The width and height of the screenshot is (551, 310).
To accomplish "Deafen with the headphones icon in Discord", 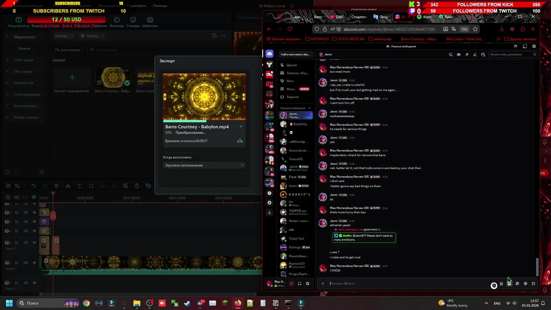I will (x=300, y=283).
